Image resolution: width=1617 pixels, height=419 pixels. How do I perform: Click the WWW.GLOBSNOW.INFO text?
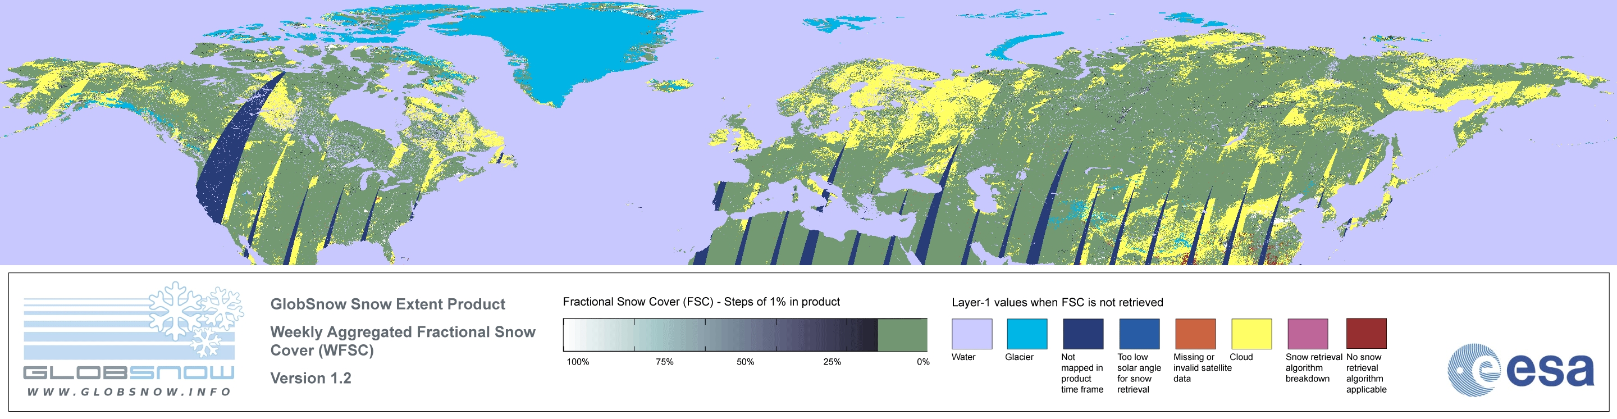(x=129, y=392)
